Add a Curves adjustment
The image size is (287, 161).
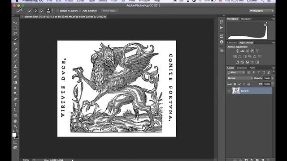click(247, 51)
